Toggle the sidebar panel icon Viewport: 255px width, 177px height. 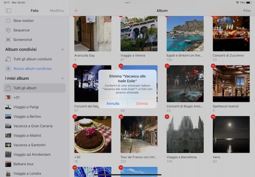[8, 10]
